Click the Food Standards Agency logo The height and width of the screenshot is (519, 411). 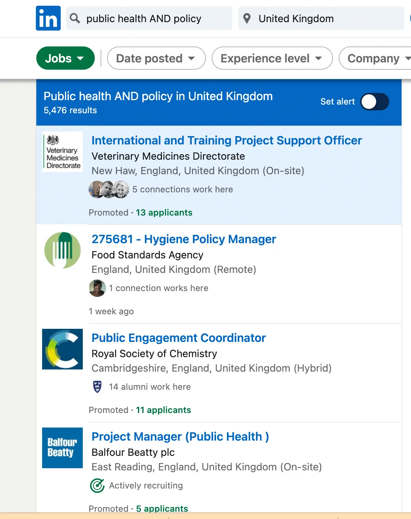click(62, 250)
